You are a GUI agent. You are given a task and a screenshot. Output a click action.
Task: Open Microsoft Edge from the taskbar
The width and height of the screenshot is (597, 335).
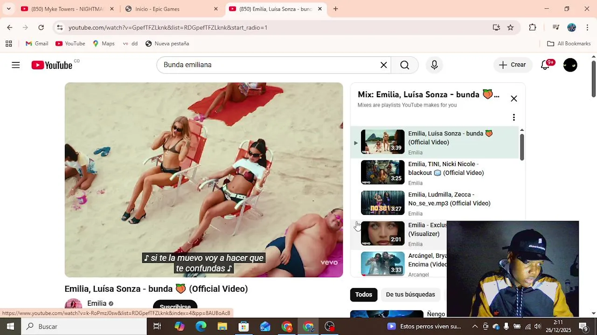(201, 327)
